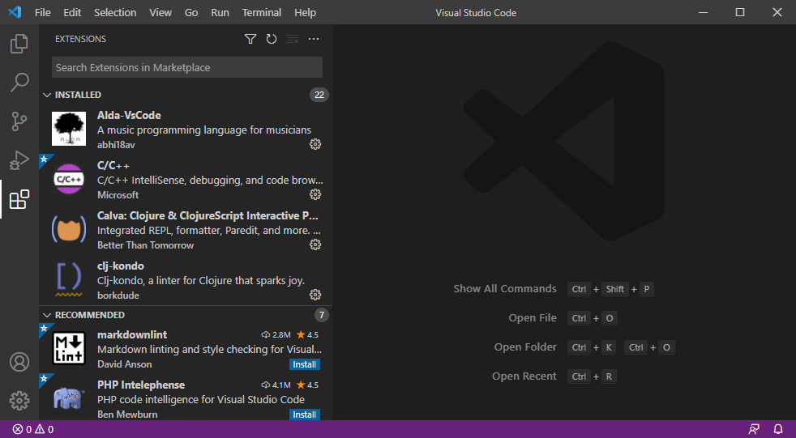Open manage gear for Alda-VsCode extension

coord(315,144)
